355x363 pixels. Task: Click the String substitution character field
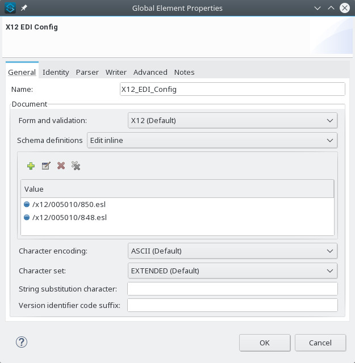pyautogui.click(x=232, y=289)
